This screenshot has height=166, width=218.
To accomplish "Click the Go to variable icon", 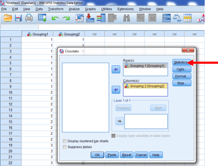I will pyautogui.click(x=90, y=18).
